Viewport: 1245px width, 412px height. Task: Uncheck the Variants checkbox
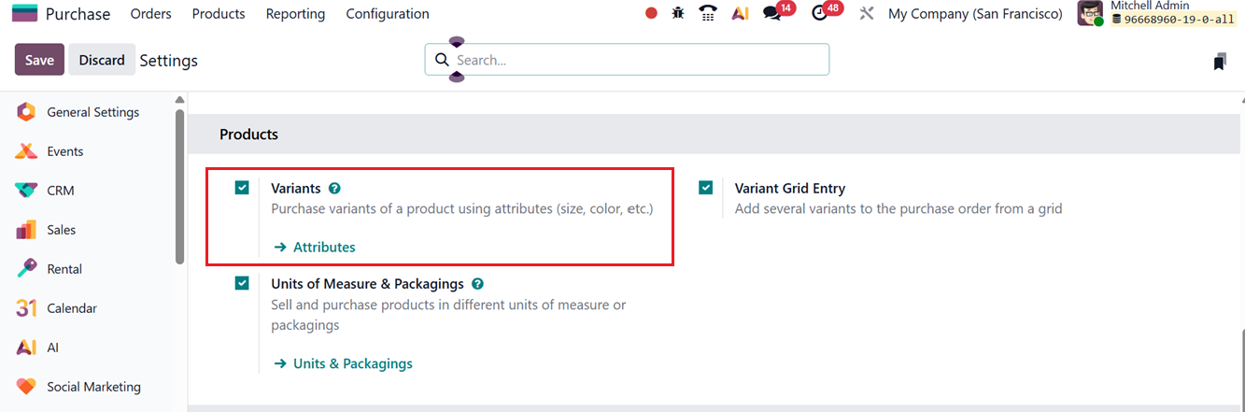pos(242,188)
